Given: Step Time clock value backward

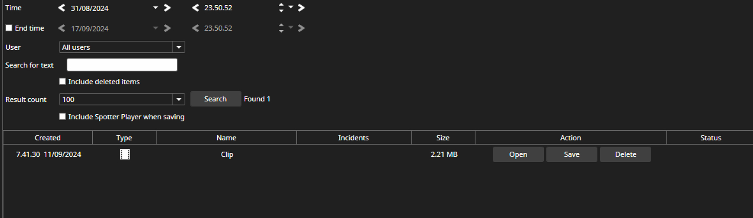Looking at the screenshot, I should (x=195, y=8).
